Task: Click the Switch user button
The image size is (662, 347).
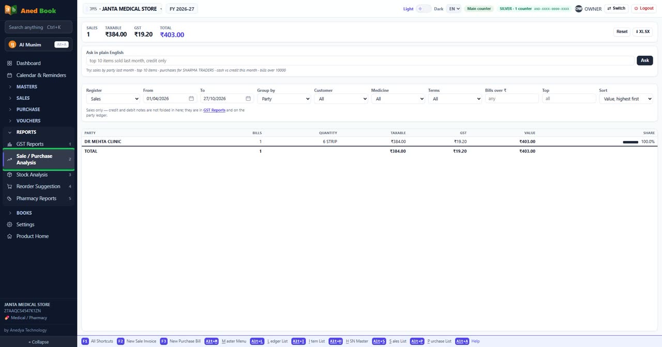Action: tap(616, 9)
